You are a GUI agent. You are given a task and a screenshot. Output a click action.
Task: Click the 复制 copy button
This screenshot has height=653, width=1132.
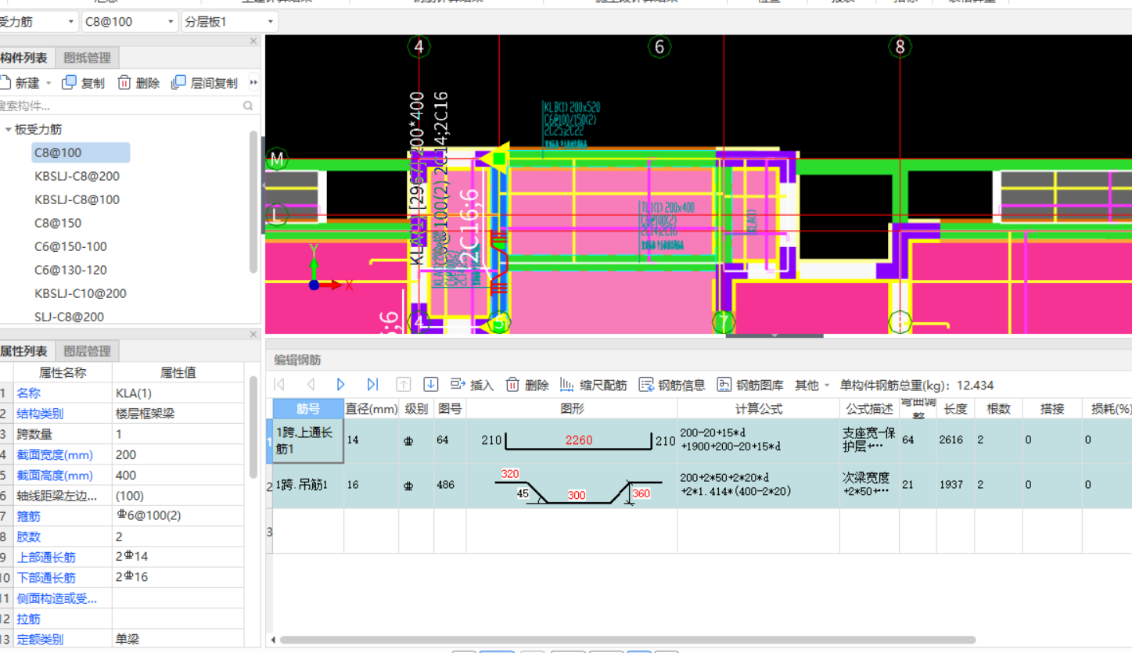[83, 82]
